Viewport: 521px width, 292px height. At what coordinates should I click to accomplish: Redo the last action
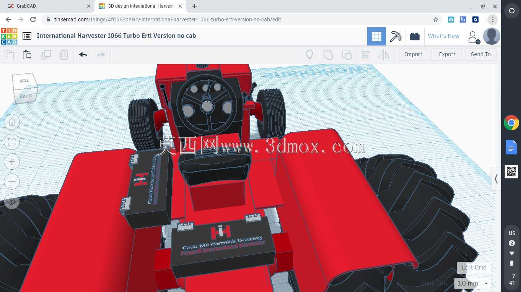(101, 55)
